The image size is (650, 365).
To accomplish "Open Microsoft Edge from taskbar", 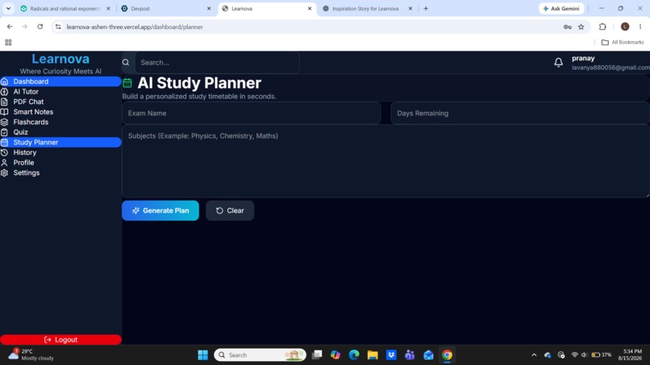I will pyautogui.click(x=354, y=355).
